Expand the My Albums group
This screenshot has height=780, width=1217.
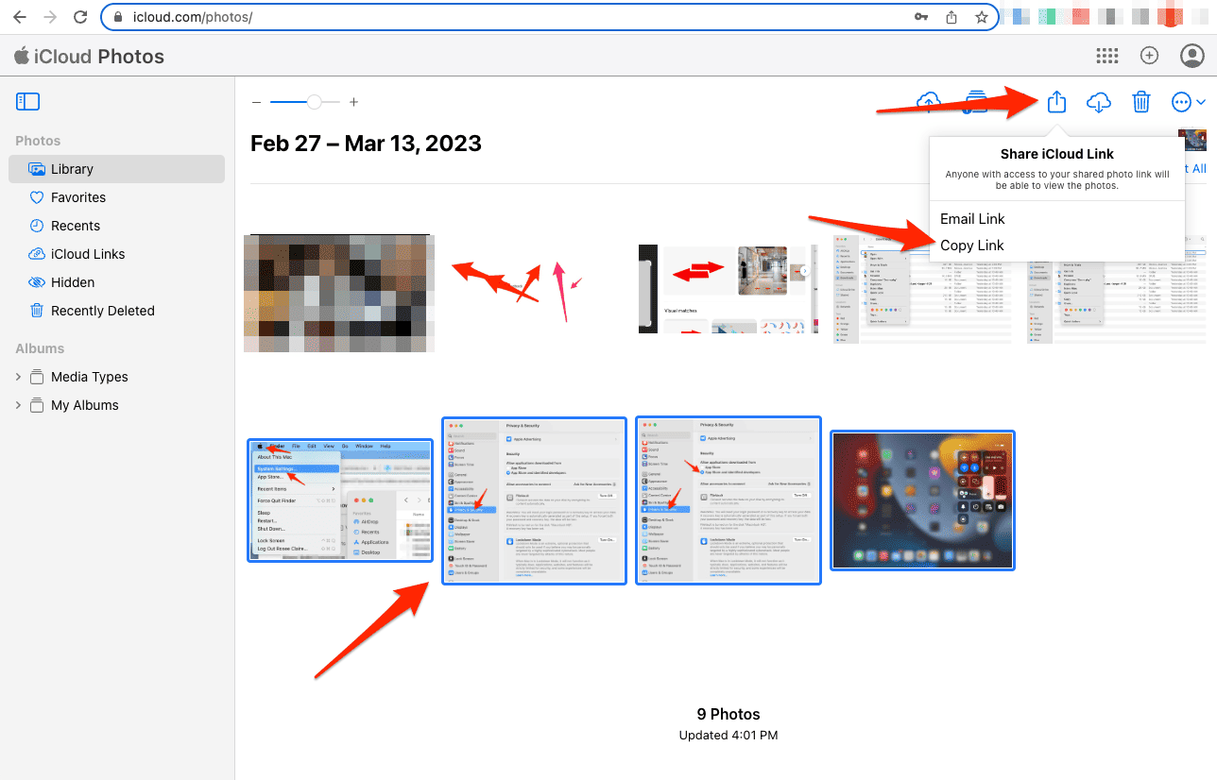[x=18, y=405]
